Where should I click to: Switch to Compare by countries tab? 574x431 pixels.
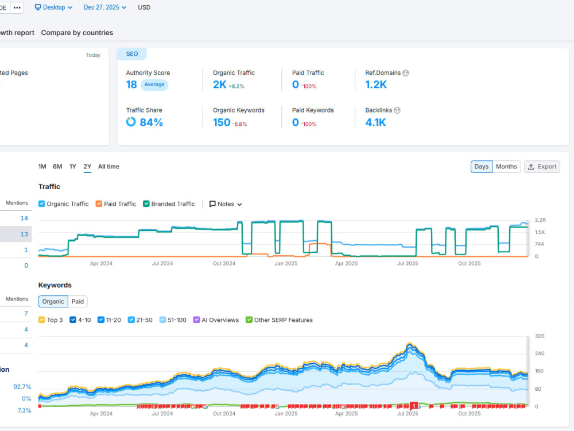coord(77,33)
